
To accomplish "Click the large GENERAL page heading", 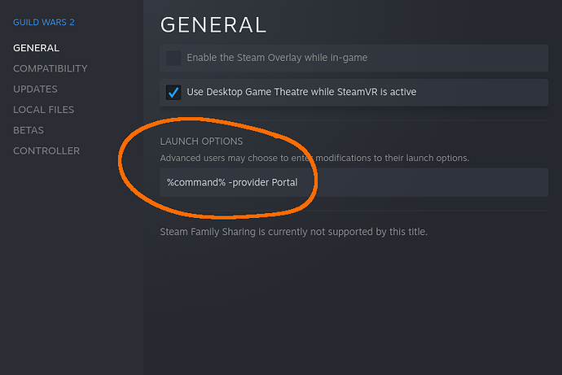I will pos(213,25).
